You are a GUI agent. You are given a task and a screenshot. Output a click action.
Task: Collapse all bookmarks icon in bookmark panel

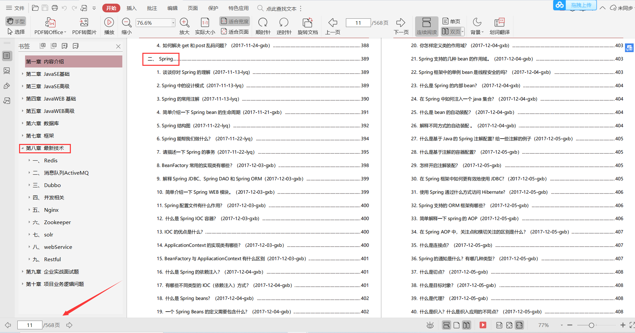pos(53,46)
